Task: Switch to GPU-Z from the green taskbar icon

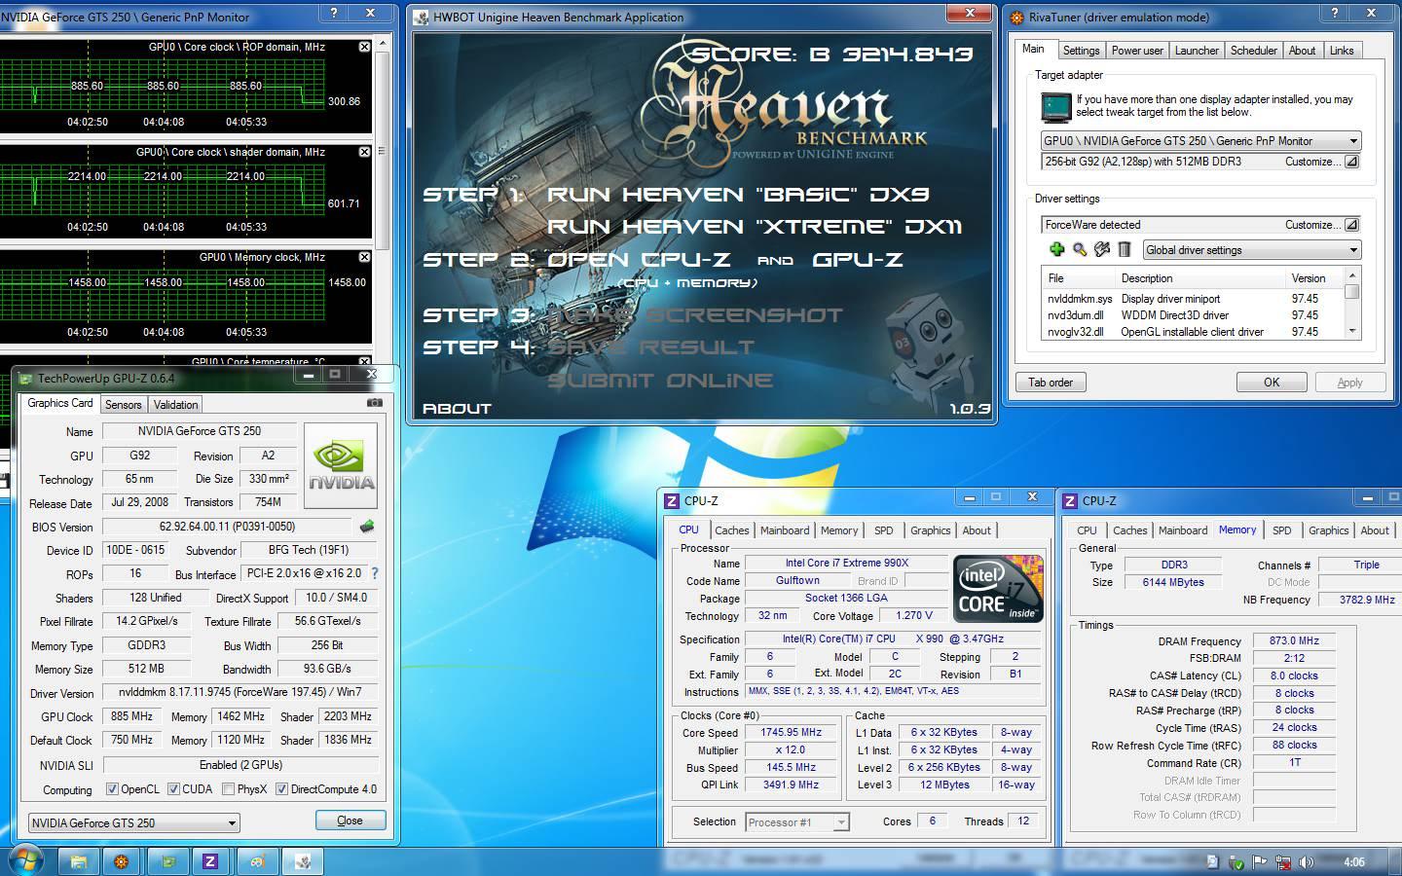Action: click(x=167, y=861)
